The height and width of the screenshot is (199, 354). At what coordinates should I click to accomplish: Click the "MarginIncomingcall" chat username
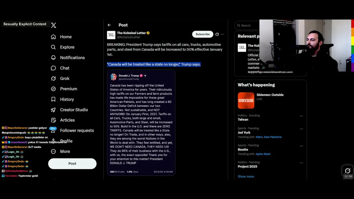pyautogui.click(x=14, y=133)
